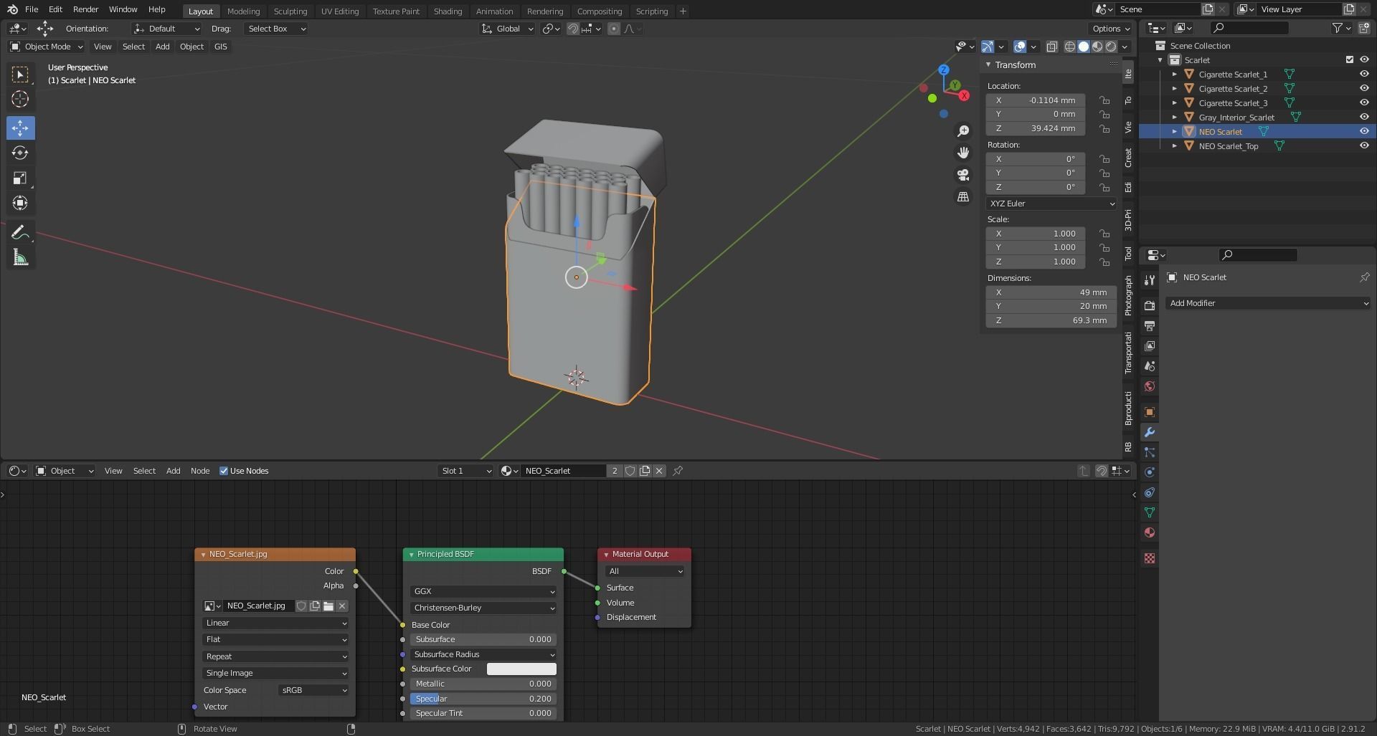Open the node editor Node menu
The image size is (1377, 736).
(200, 471)
